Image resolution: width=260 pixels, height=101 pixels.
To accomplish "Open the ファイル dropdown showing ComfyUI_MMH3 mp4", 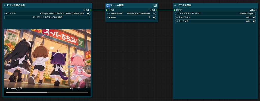I will point(47,14).
